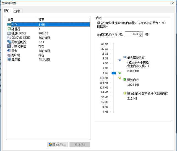
Task: Click the green recommended memory marker
Action: coord(119,73)
